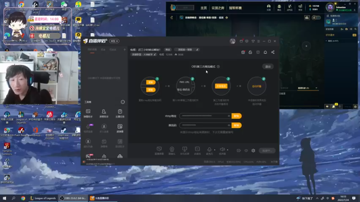Toggle the speaker sound in bottom bar
Screen dimensions: 360x202
pyautogui.click(x=222, y=150)
